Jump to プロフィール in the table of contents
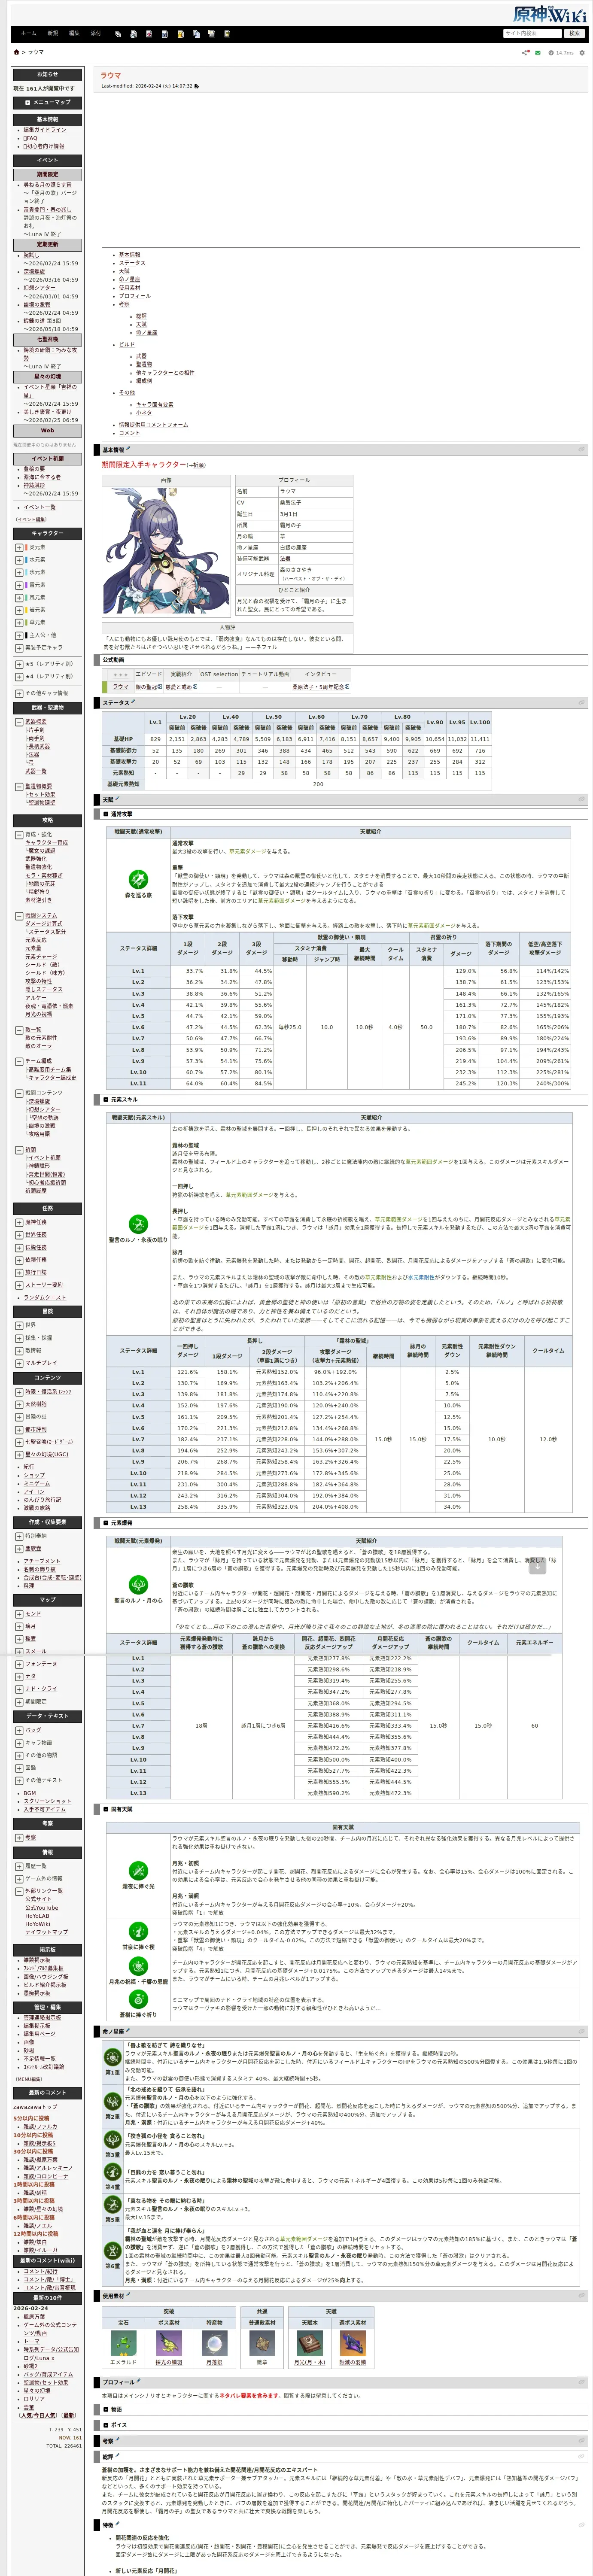593x2576 pixels. [135, 296]
